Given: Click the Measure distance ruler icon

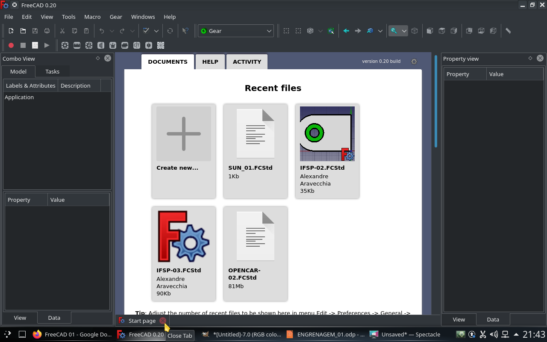Looking at the screenshot, I should tap(508, 31).
